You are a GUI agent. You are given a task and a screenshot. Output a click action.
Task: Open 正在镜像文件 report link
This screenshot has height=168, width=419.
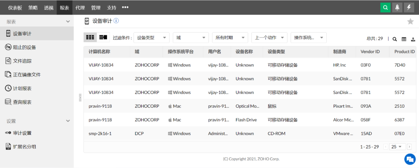click(27, 75)
